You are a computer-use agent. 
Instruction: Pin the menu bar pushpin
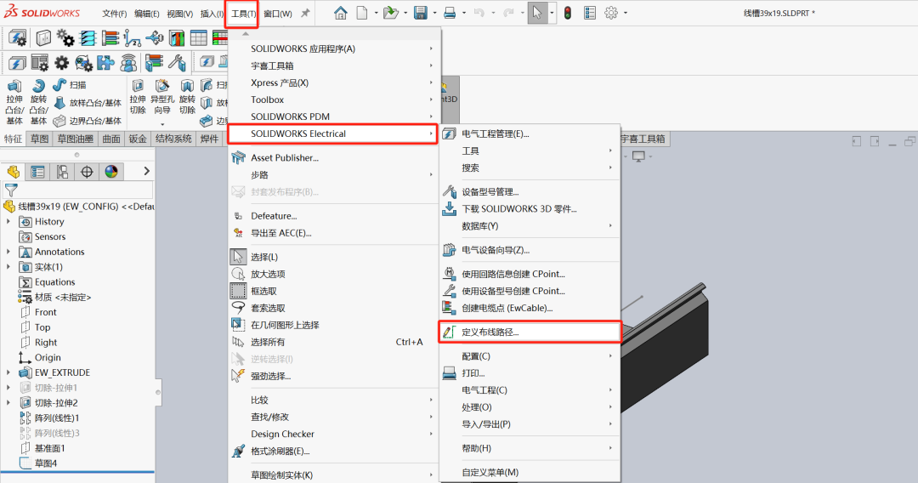click(x=305, y=13)
